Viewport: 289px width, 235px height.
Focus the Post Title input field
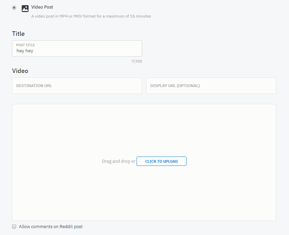pyautogui.click(x=77, y=49)
